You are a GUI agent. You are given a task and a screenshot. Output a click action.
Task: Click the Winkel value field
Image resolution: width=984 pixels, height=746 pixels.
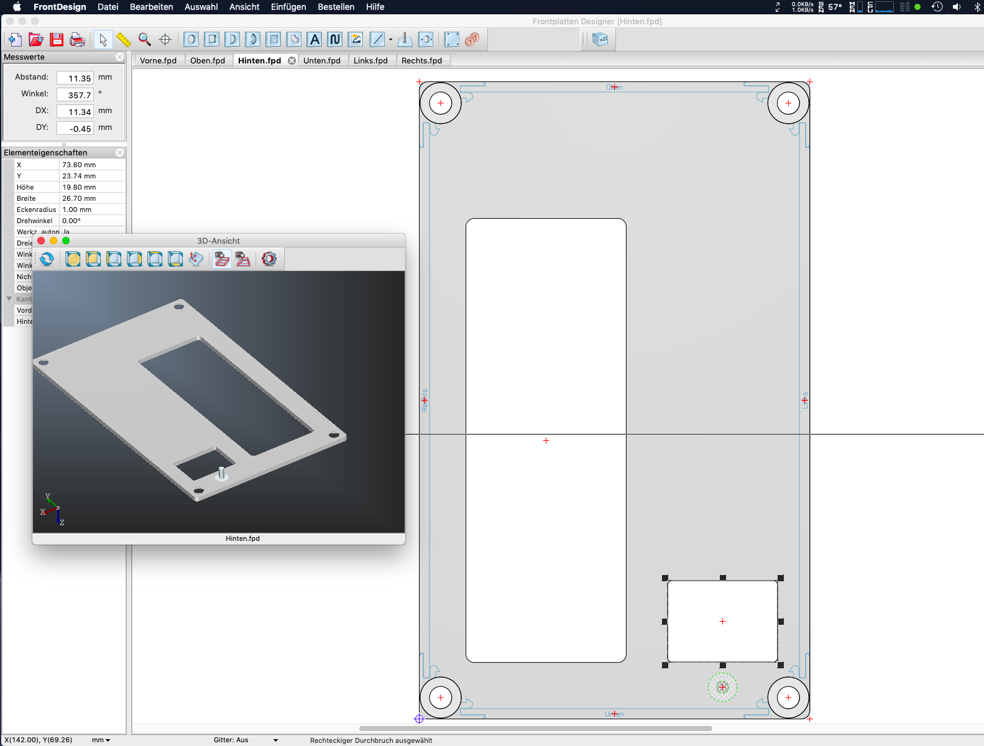pos(75,94)
